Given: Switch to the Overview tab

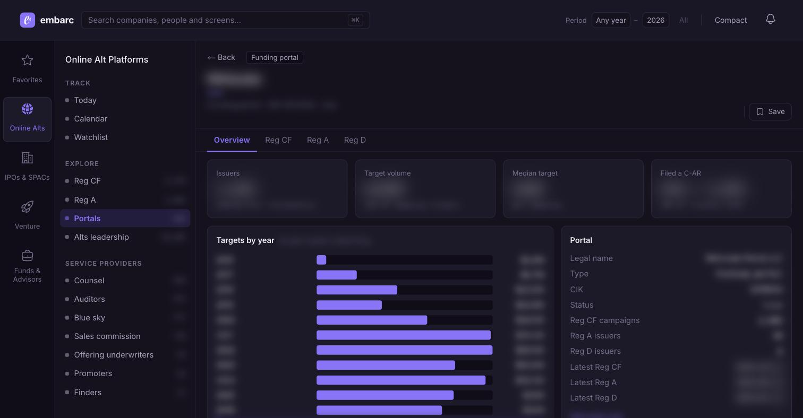Looking at the screenshot, I should click(232, 140).
